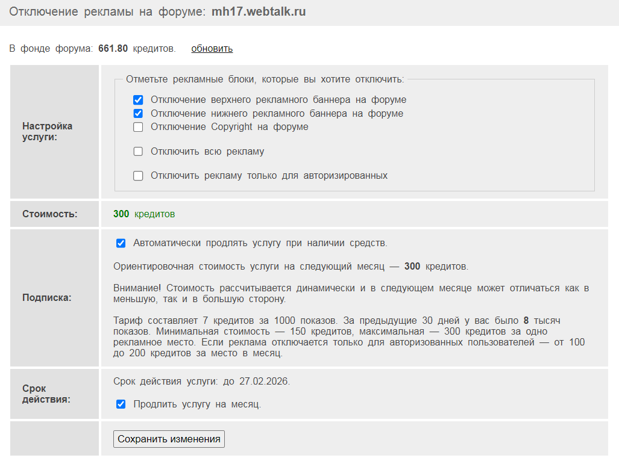Click the 'обновить' link near the balance
Screen dimensions: 619x461
(x=212, y=49)
